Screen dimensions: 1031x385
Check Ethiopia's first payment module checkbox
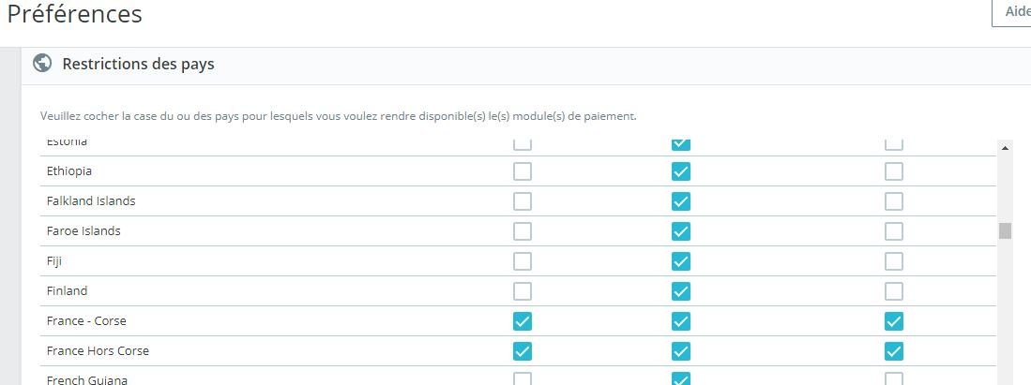coord(523,171)
